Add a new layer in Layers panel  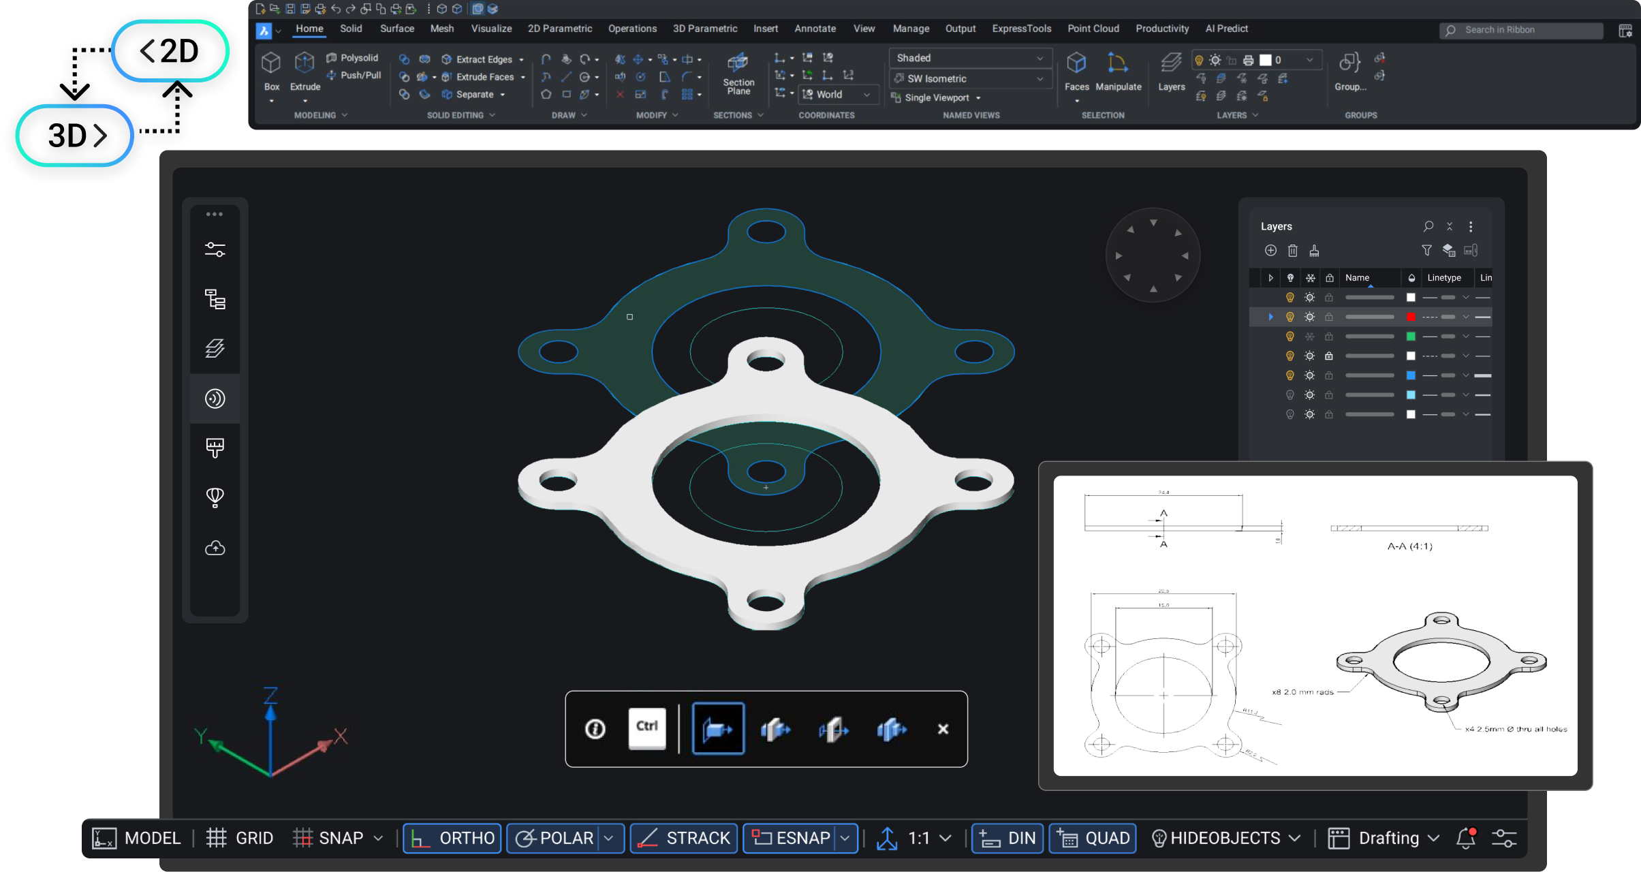point(1270,251)
